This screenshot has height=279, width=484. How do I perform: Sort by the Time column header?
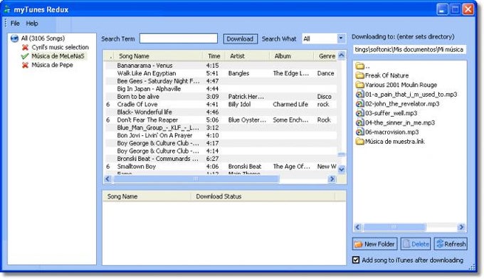click(x=214, y=56)
